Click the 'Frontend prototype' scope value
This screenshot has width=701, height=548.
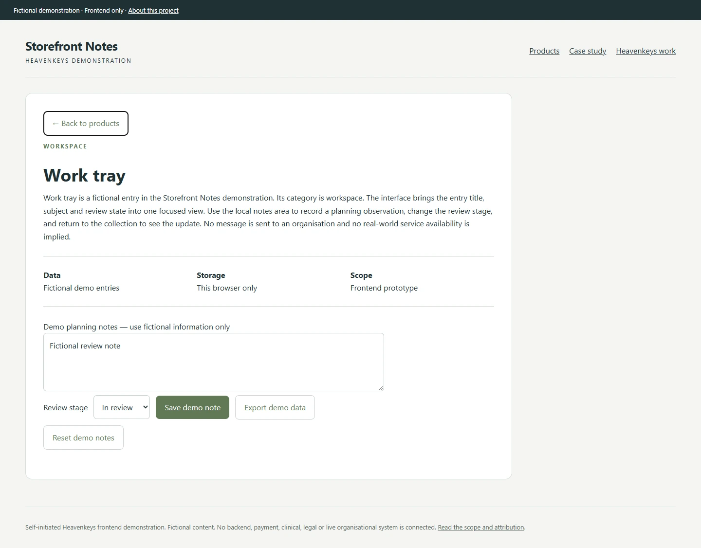click(384, 288)
